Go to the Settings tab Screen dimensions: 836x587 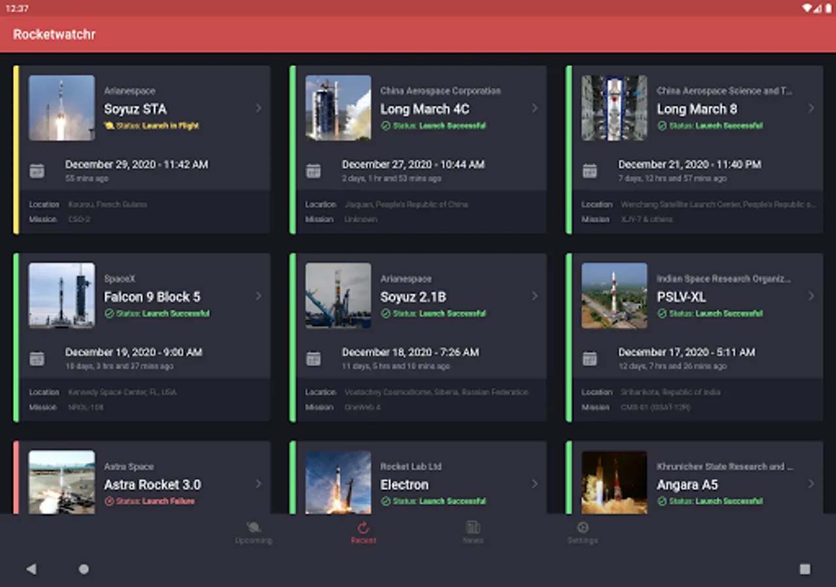tap(583, 532)
